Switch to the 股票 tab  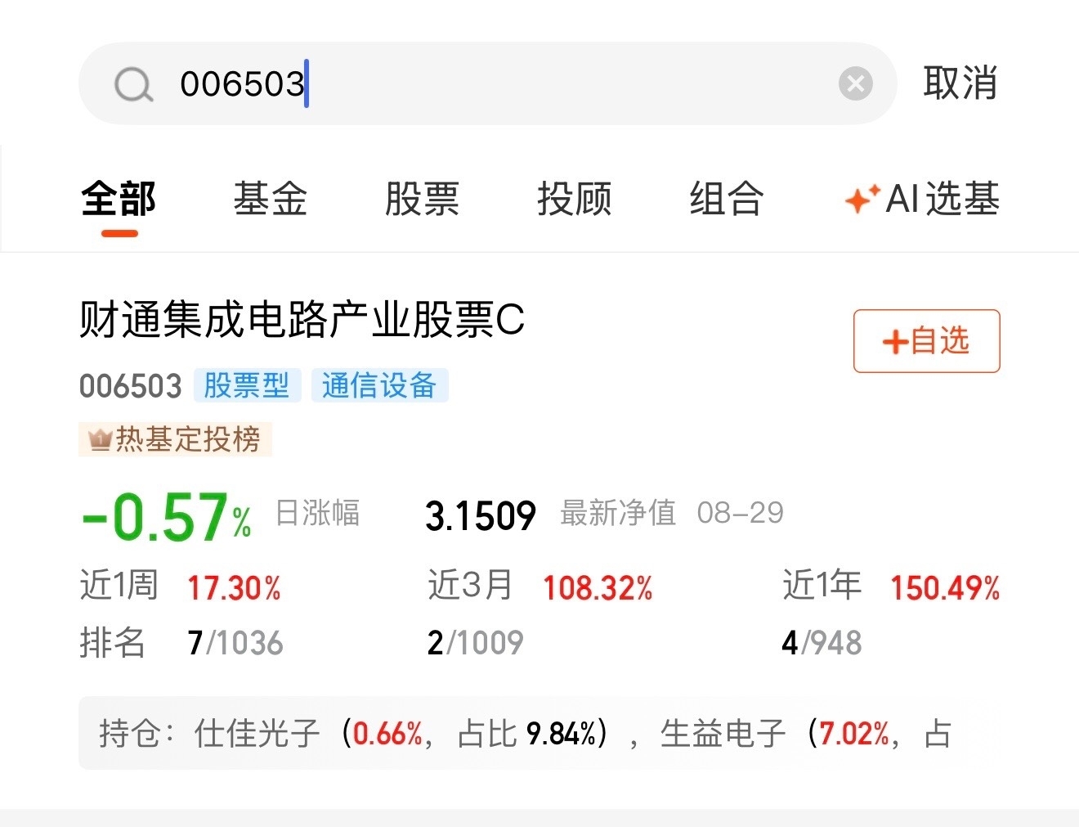point(423,199)
